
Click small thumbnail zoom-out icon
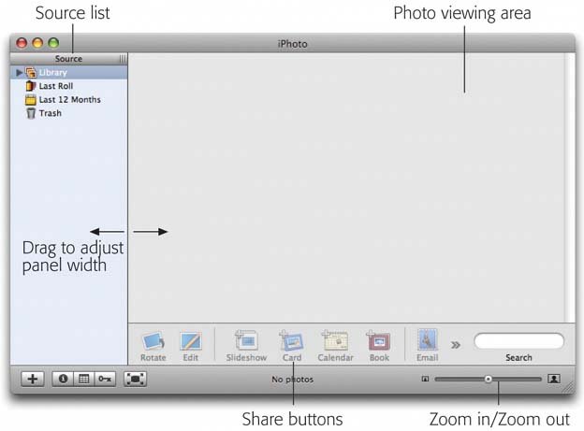(425, 379)
